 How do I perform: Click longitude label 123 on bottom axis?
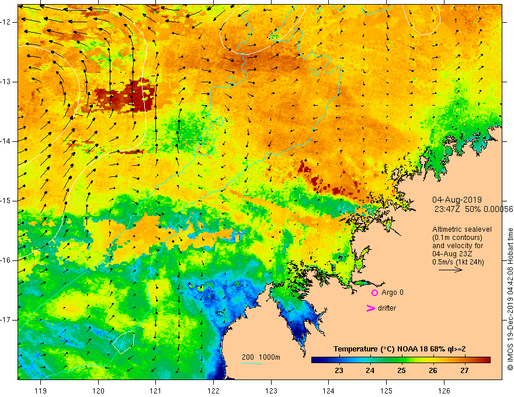coord(271,391)
